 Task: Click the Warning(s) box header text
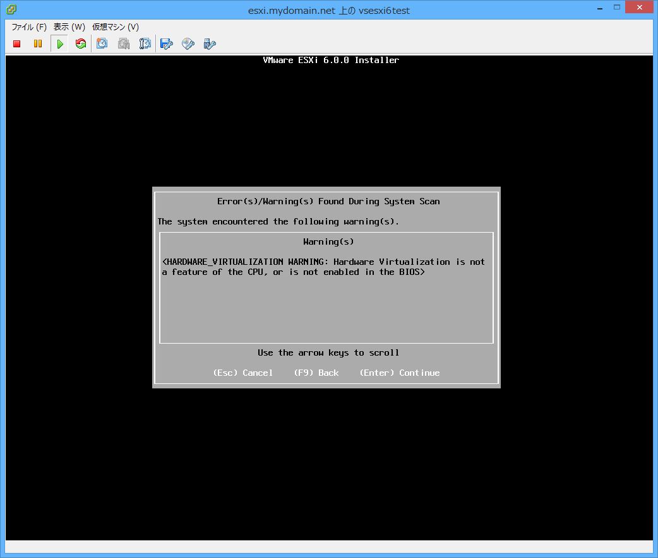click(x=328, y=241)
